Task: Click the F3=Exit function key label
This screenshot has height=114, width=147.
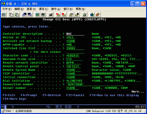Action: pyautogui.click(x=9, y=95)
